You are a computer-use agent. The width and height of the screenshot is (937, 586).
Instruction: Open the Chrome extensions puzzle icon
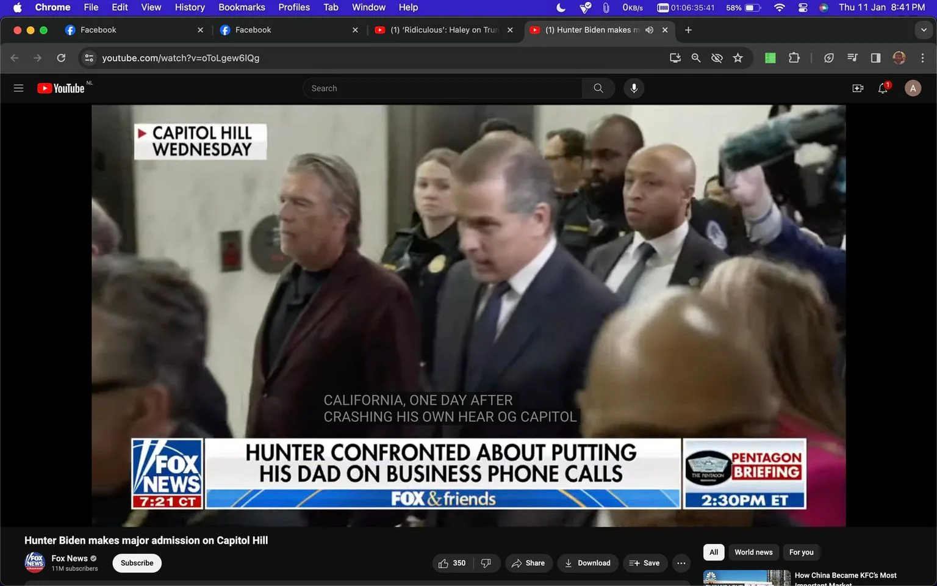(x=794, y=58)
